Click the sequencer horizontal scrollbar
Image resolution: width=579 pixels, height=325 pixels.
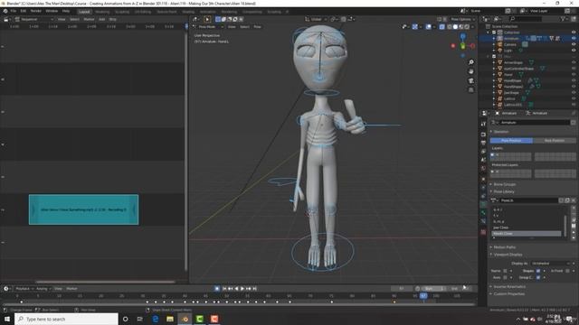tap(105, 283)
